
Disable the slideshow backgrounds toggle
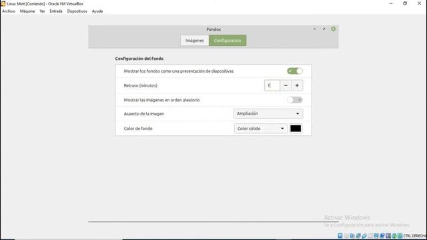tap(295, 71)
